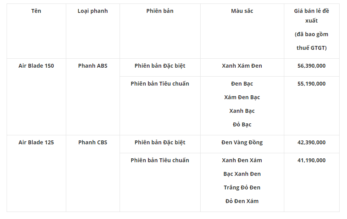Click the price 55,190,000
The width and height of the screenshot is (347, 219).
pos(312,84)
